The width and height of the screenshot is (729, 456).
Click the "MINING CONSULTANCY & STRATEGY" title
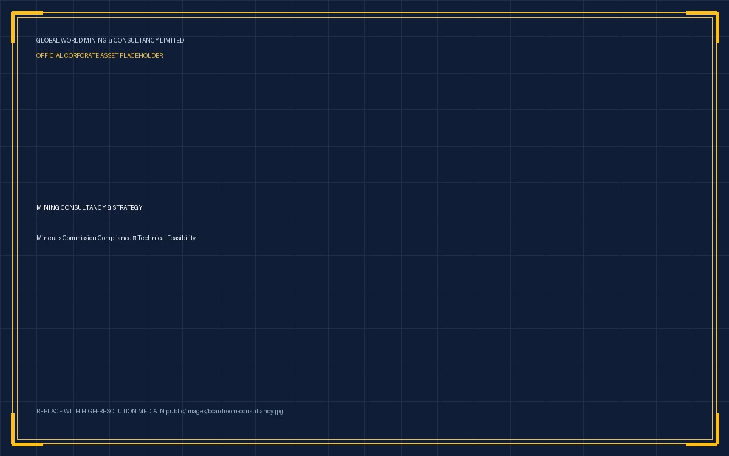pos(89,207)
